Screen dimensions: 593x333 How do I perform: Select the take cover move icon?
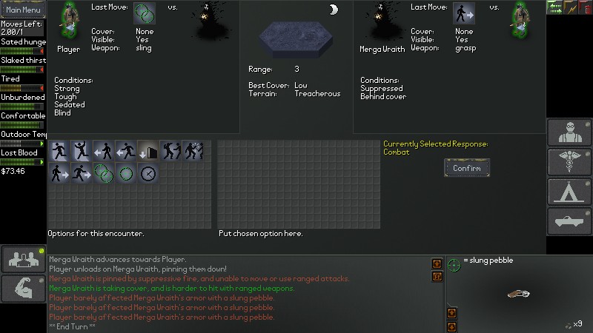coord(148,151)
